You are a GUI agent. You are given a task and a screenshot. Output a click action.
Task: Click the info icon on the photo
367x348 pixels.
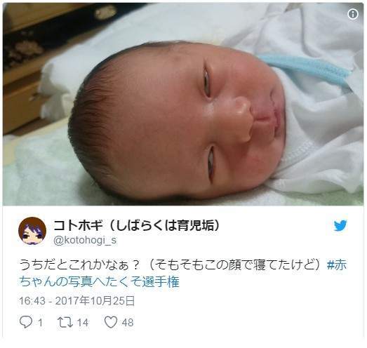[353, 14]
